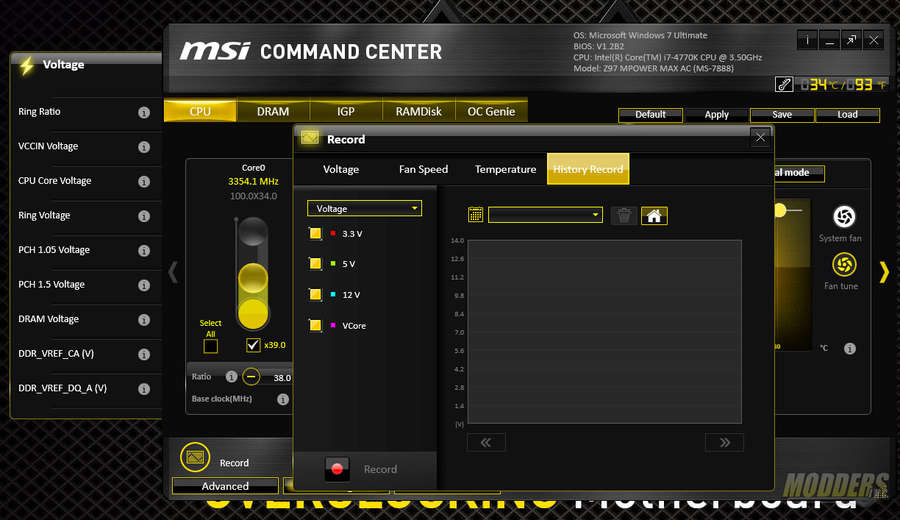Click the "Ring Ratio" label
900x520 pixels.
(40, 112)
